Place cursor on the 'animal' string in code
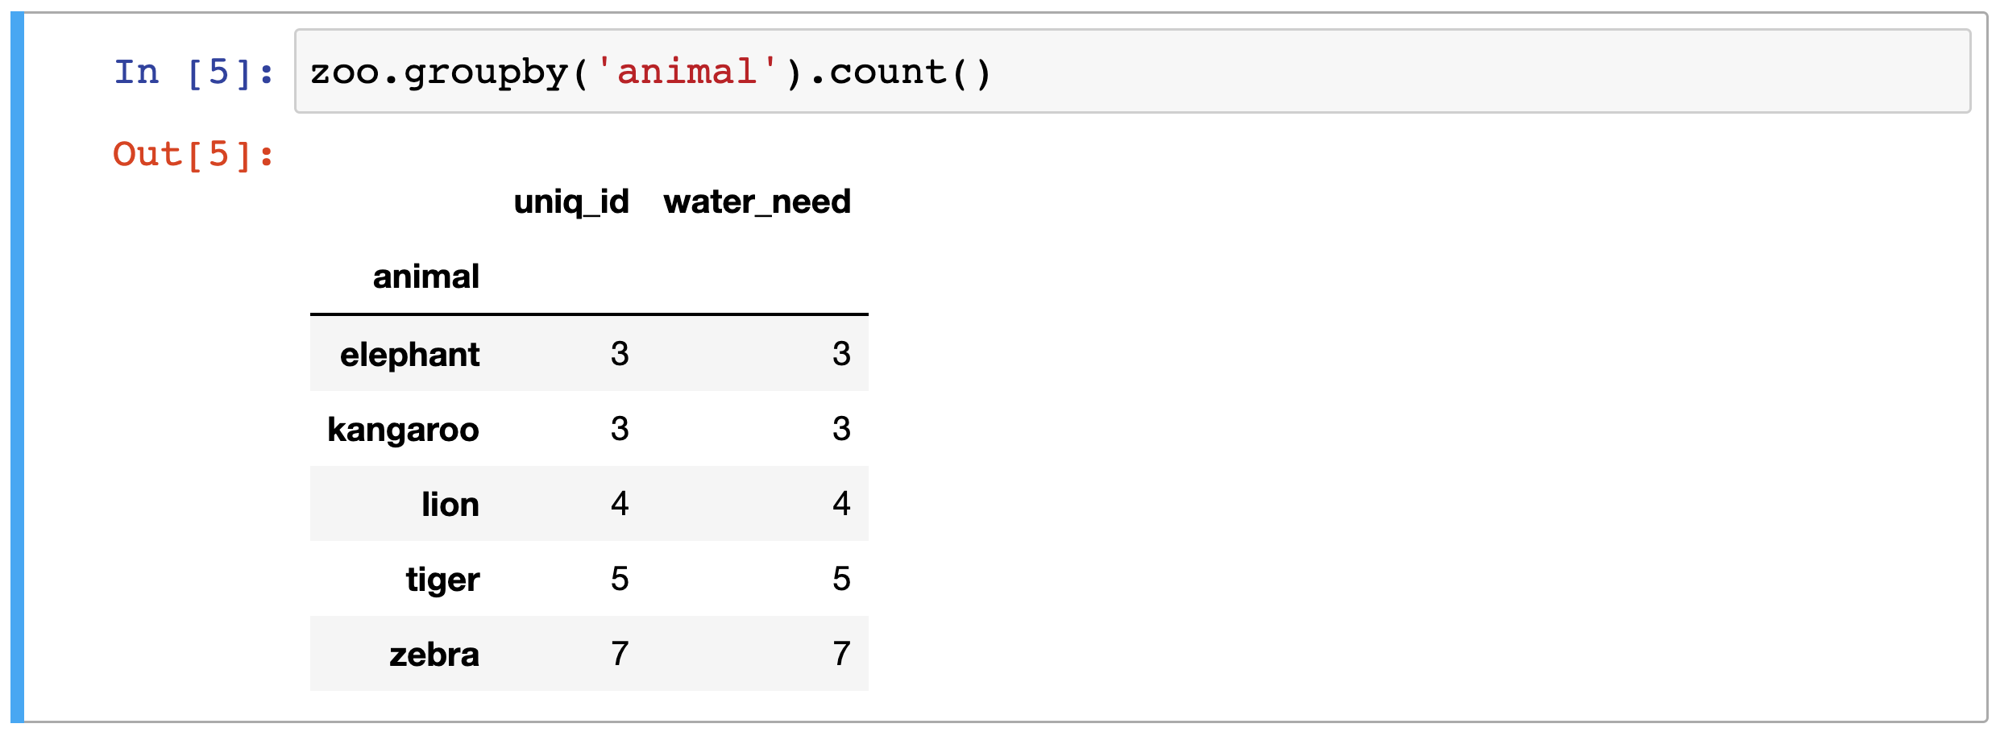 [x=687, y=72]
